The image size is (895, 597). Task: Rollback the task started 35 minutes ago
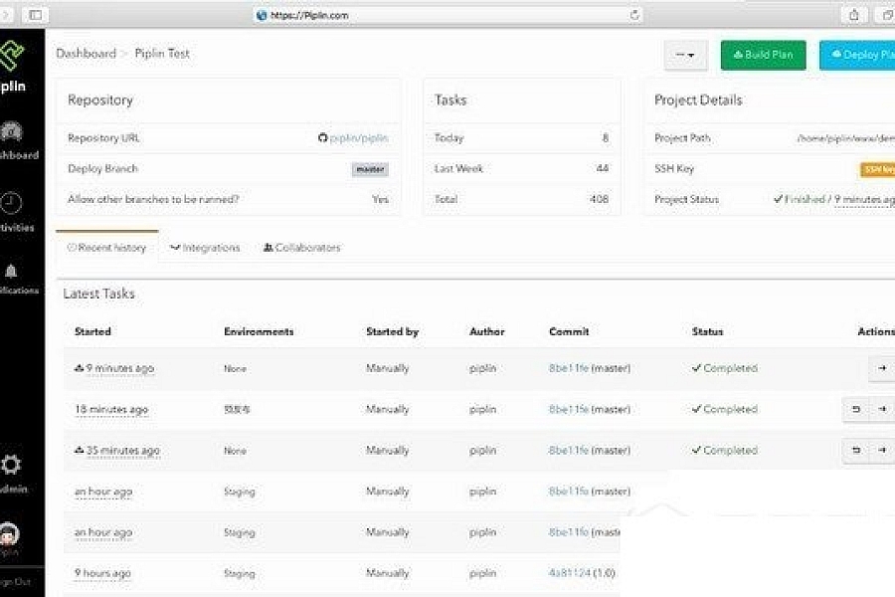(855, 450)
